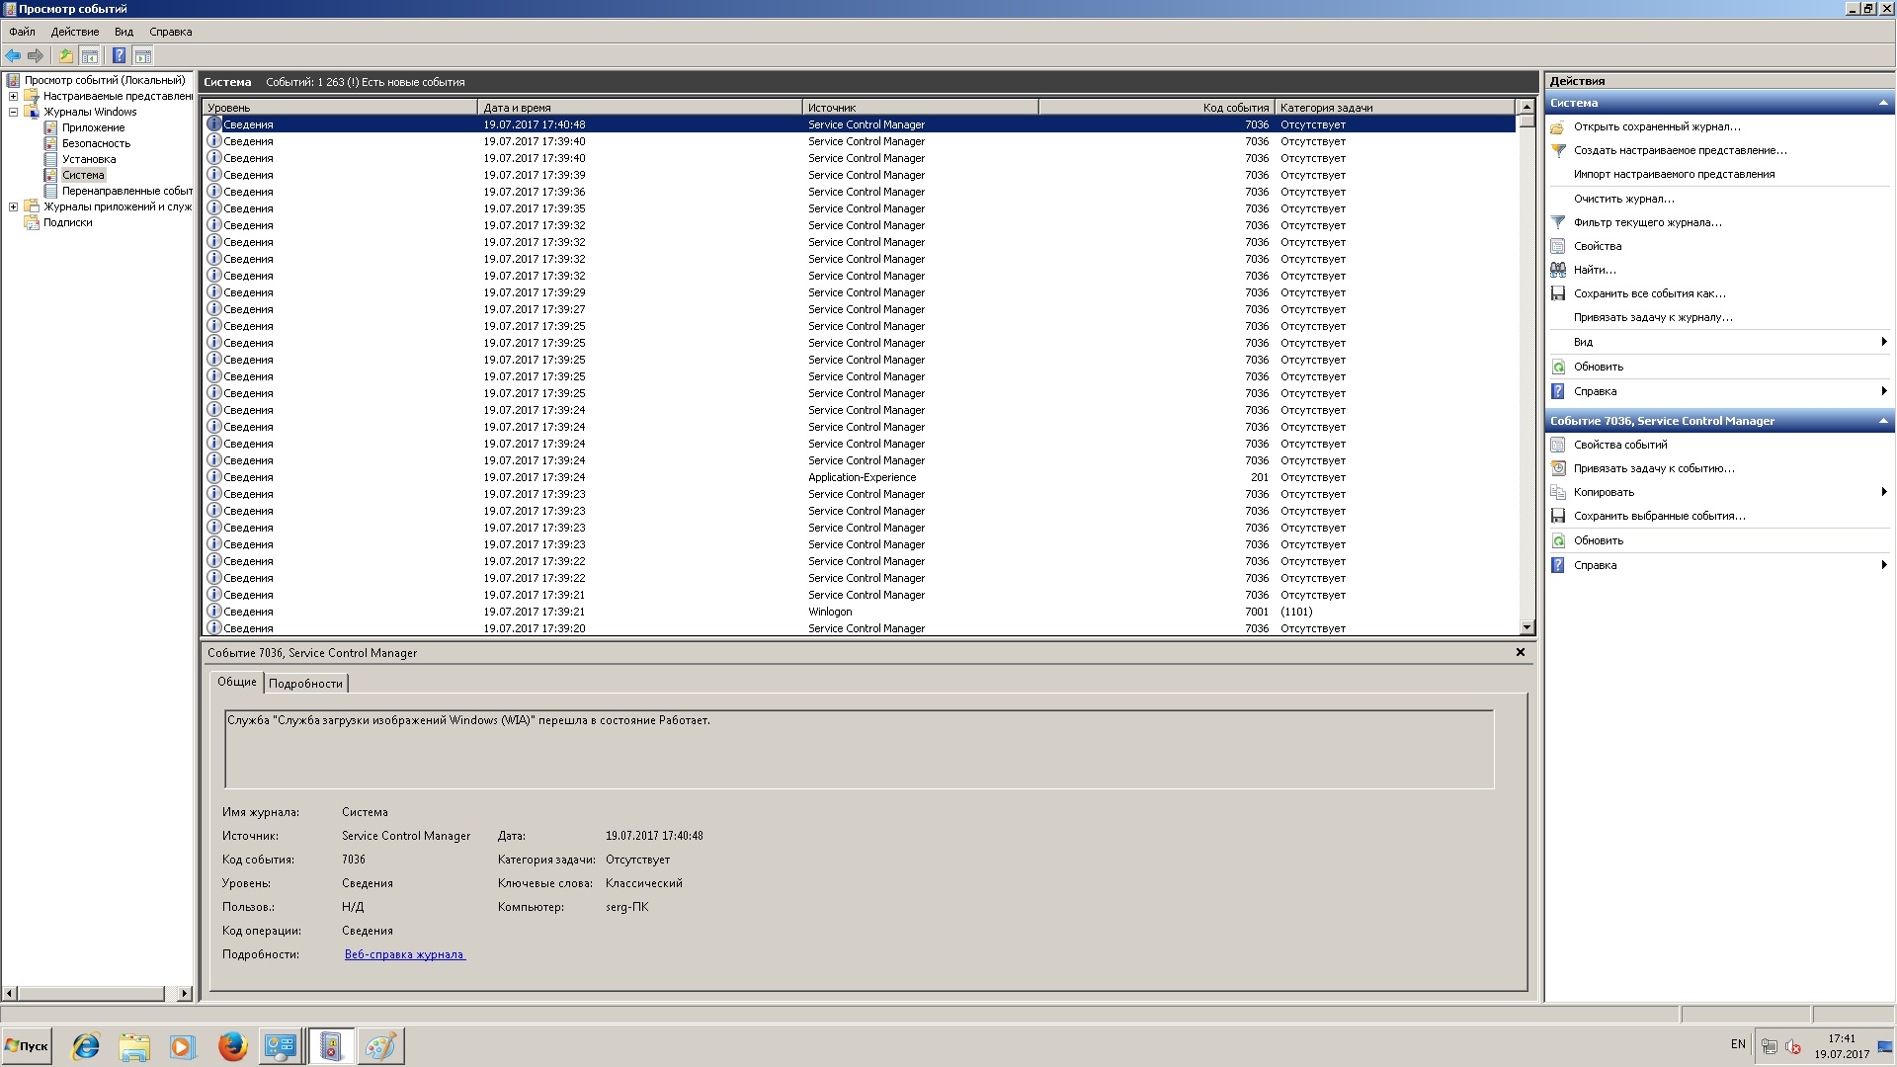Screen dimensions: 1897x1067
Task: Open Internet Explorer from the taskbar
Action: pos(86,1046)
